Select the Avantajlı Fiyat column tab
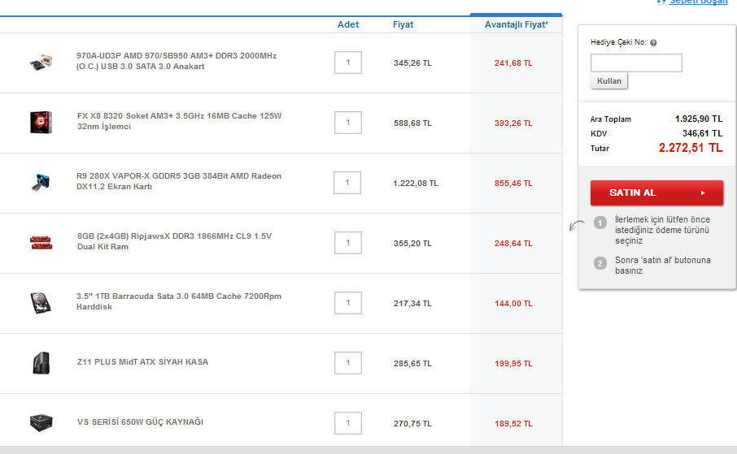The image size is (737, 454). click(x=516, y=24)
